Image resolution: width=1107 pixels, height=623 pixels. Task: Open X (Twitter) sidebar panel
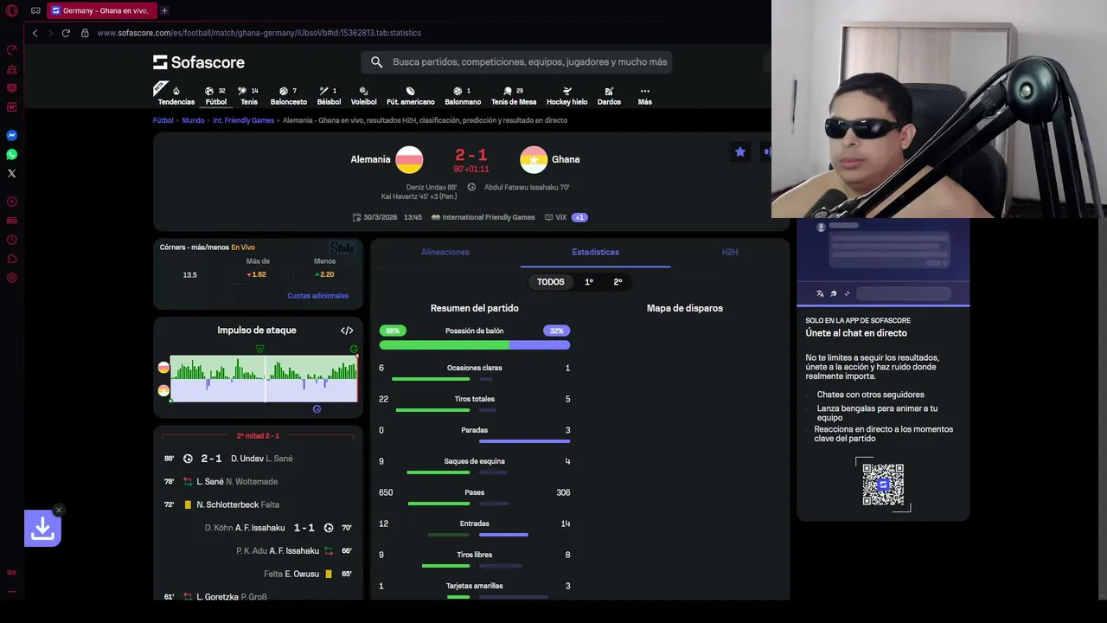pos(12,173)
